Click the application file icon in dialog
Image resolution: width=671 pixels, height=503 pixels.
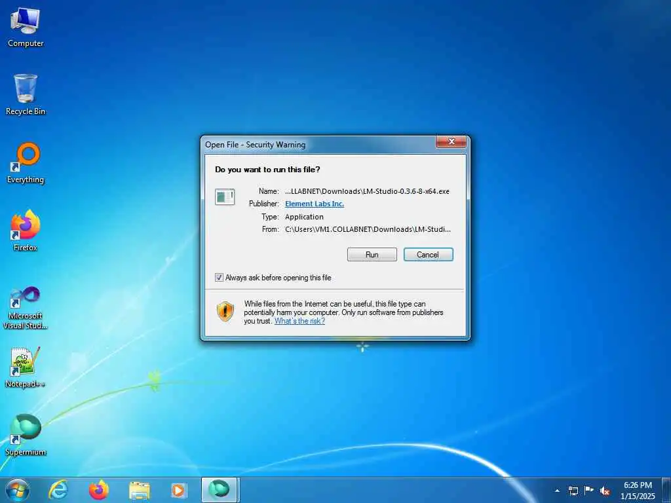click(225, 196)
